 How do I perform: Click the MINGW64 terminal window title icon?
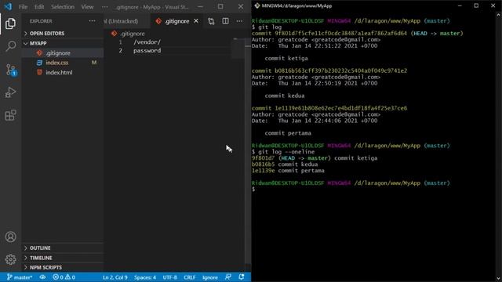256,5
